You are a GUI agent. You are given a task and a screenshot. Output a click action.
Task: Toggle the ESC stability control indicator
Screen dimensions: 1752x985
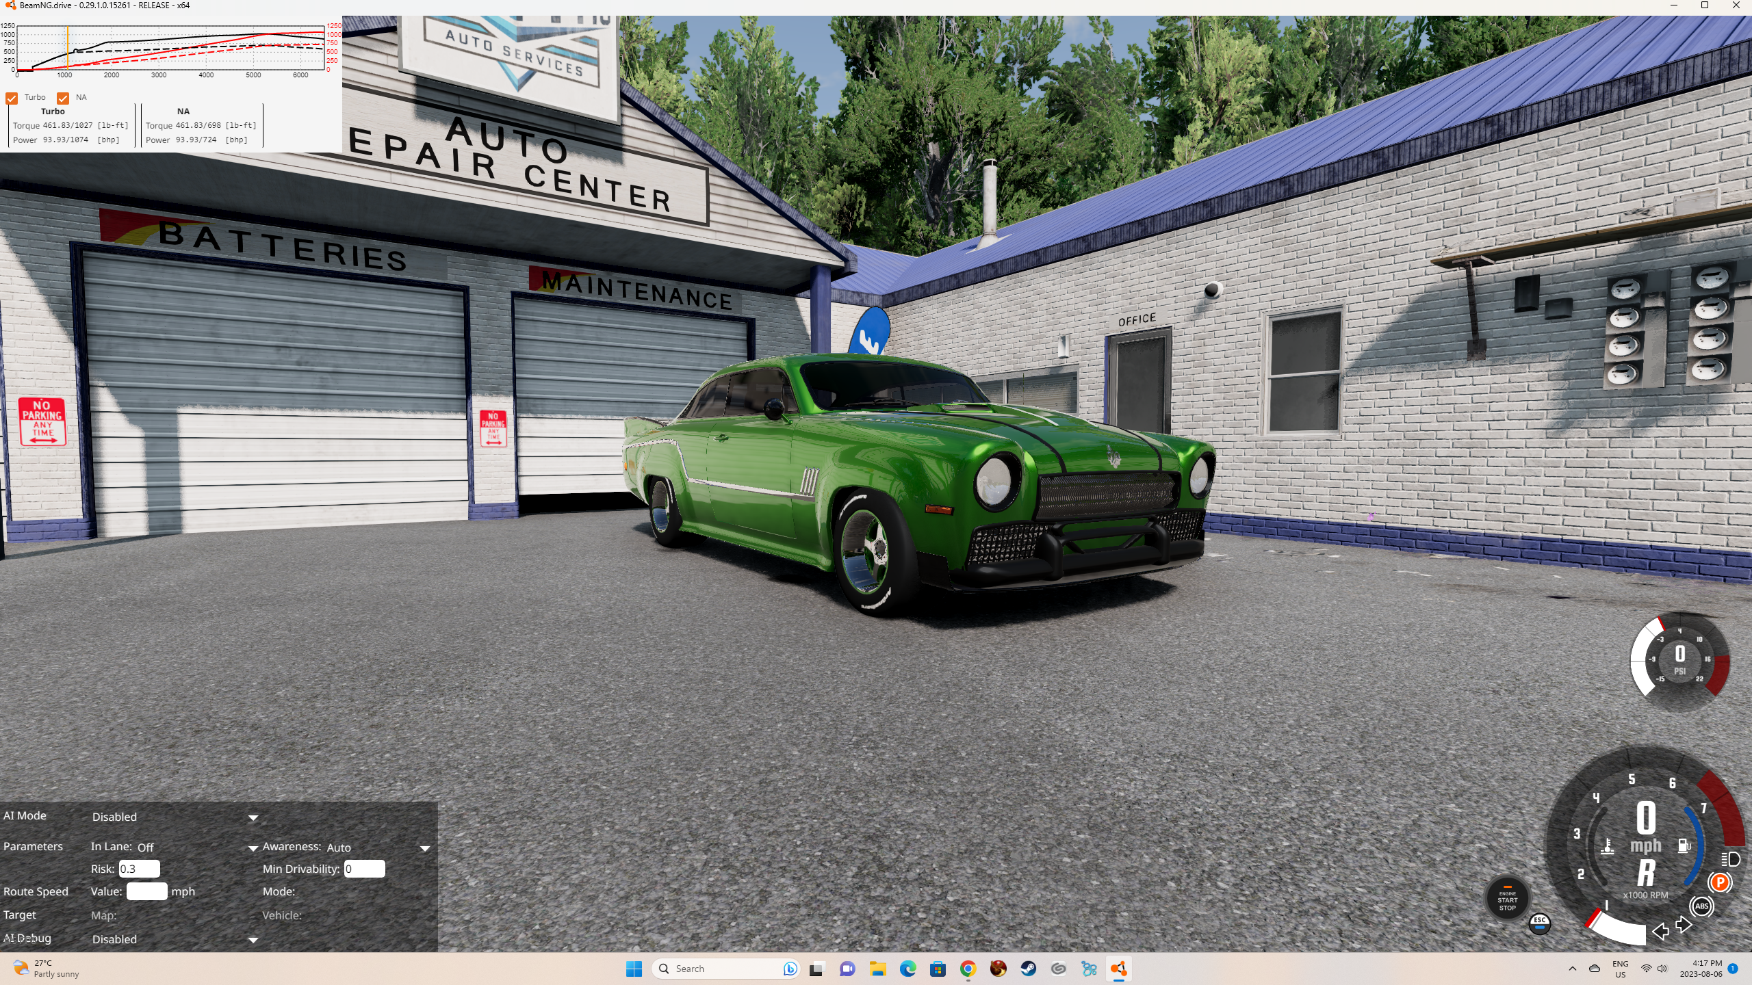(x=1539, y=923)
